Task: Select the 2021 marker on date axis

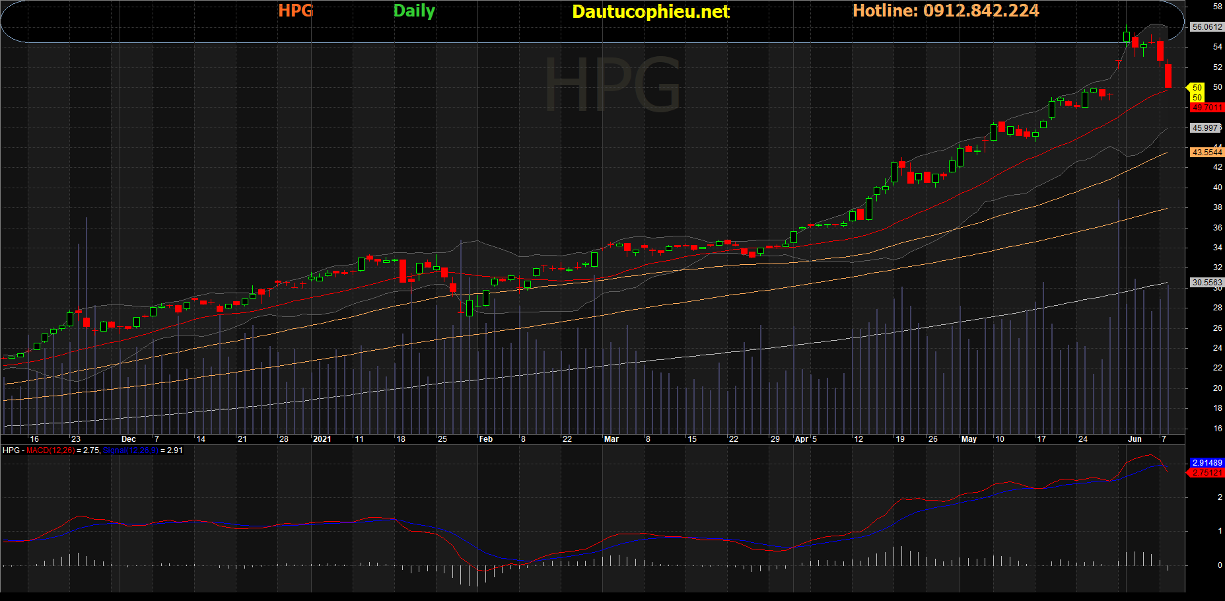Action: tap(322, 439)
